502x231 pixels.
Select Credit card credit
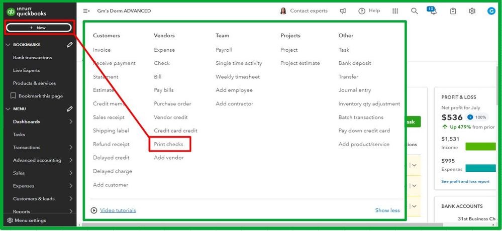point(175,131)
